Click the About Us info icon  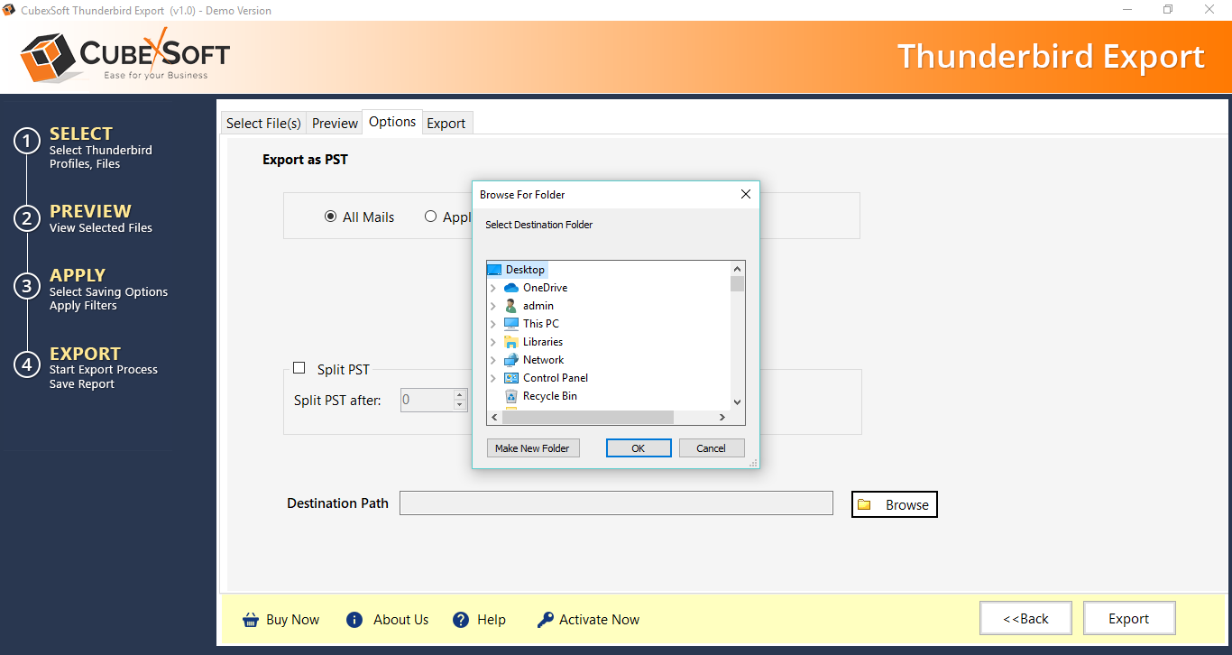click(354, 620)
